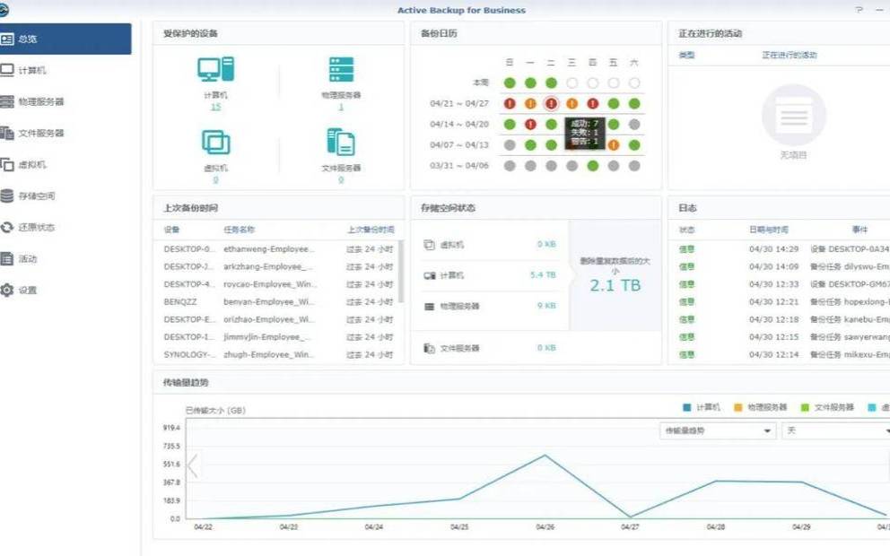The image size is (890, 556).
Task: Click the 物理服务器 server rack icon in protected devices
Action: pyautogui.click(x=341, y=69)
